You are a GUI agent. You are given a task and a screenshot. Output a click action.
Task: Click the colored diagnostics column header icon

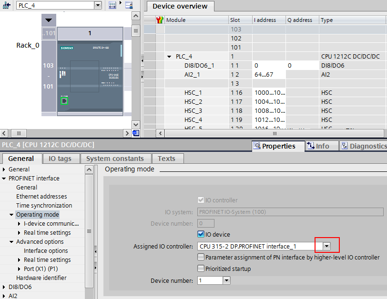pos(160,20)
